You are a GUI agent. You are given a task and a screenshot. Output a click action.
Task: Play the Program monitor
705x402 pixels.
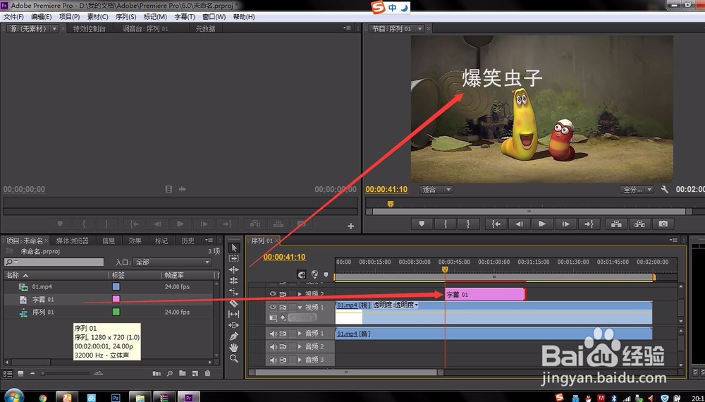(x=541, y=224)
